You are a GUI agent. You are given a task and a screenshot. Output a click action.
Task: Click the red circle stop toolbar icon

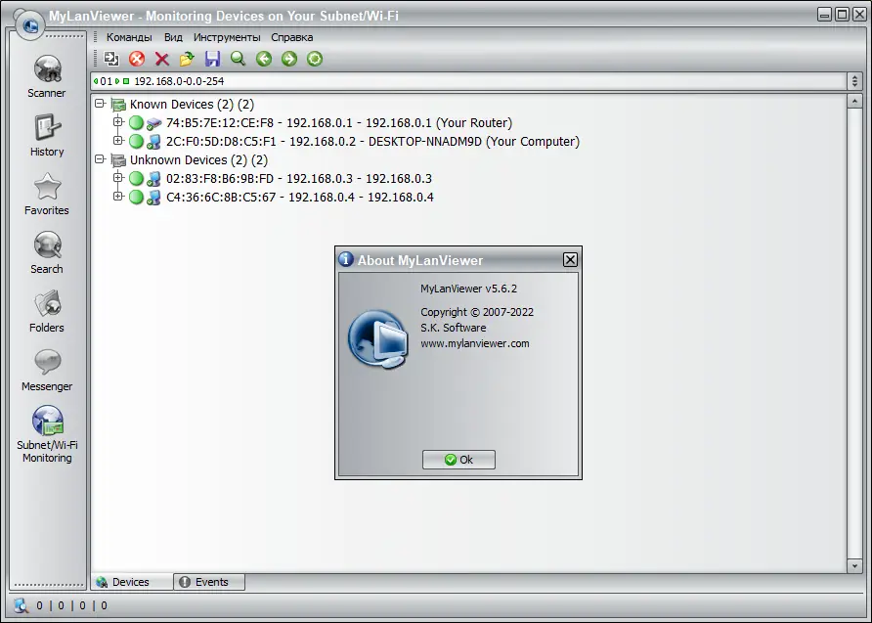137,59
